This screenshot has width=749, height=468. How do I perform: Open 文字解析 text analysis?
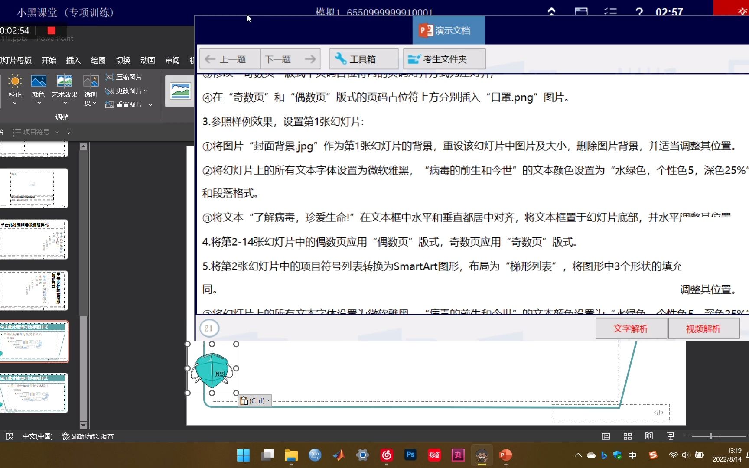coord(631,328)
